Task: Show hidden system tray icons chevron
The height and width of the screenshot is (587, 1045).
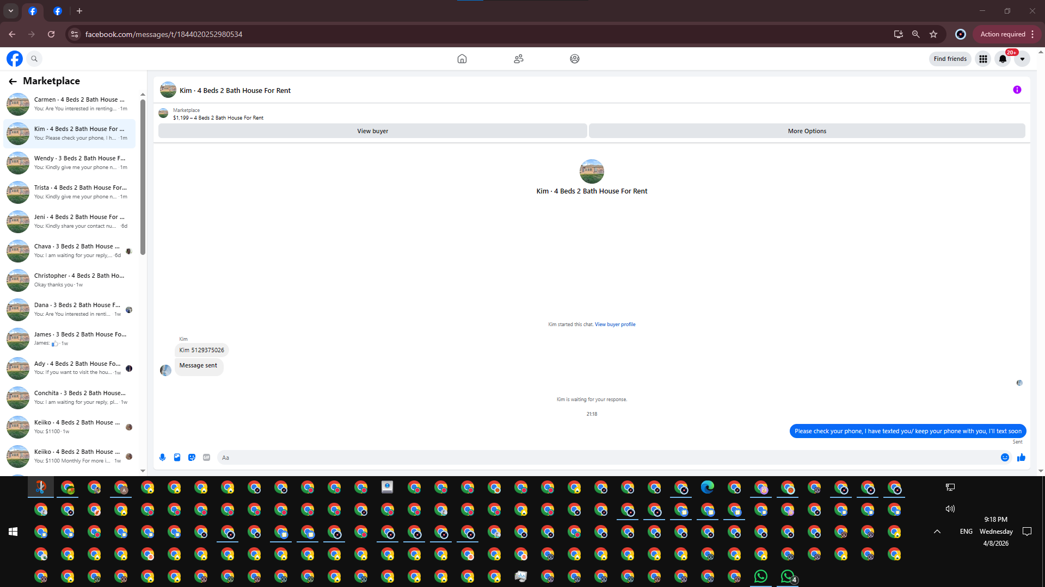Action: [937, 532]
